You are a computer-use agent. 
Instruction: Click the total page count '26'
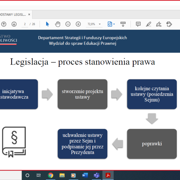coord(33,24)
